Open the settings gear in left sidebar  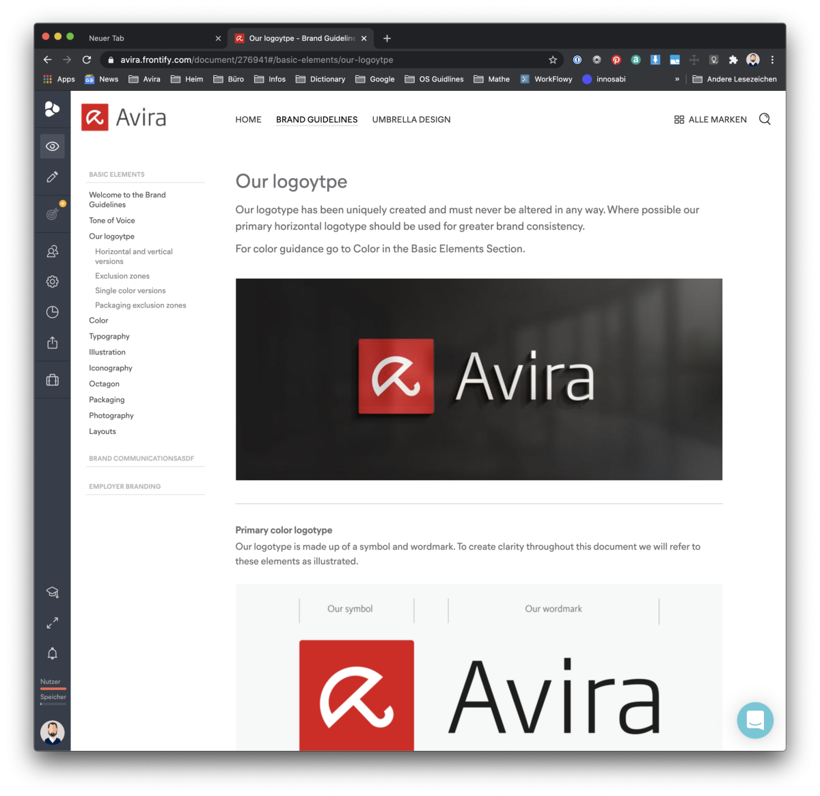(x=52, y=282)
